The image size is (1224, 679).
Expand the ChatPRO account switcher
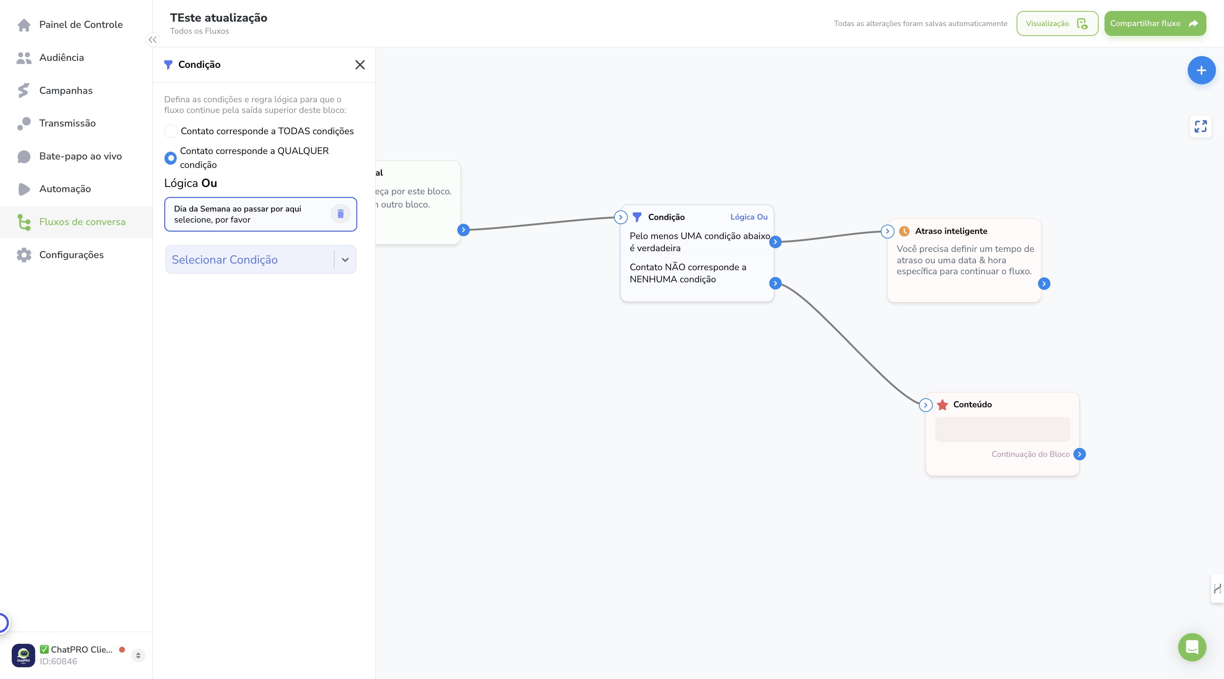138,655
